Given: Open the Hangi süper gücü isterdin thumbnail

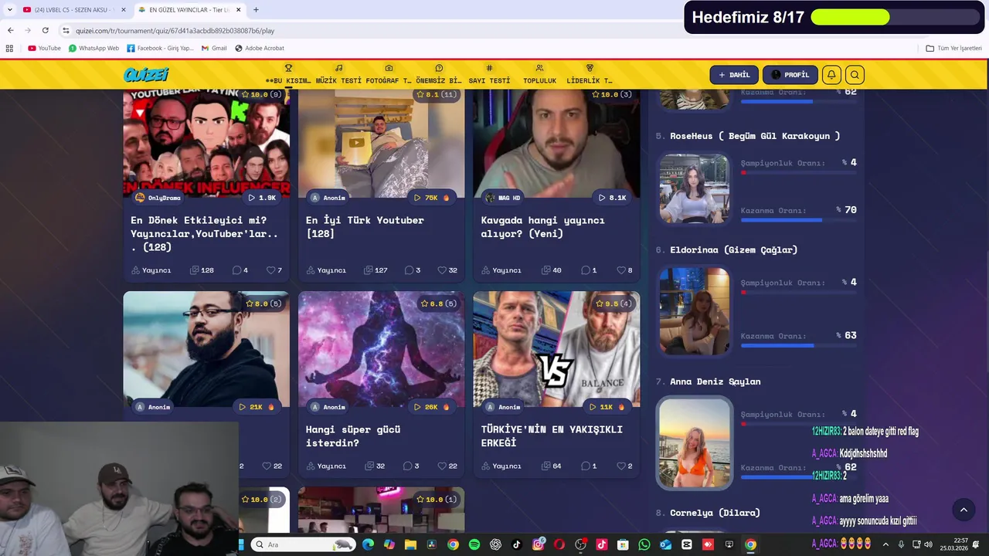Looking at the screenshot, I should point(382,349).
